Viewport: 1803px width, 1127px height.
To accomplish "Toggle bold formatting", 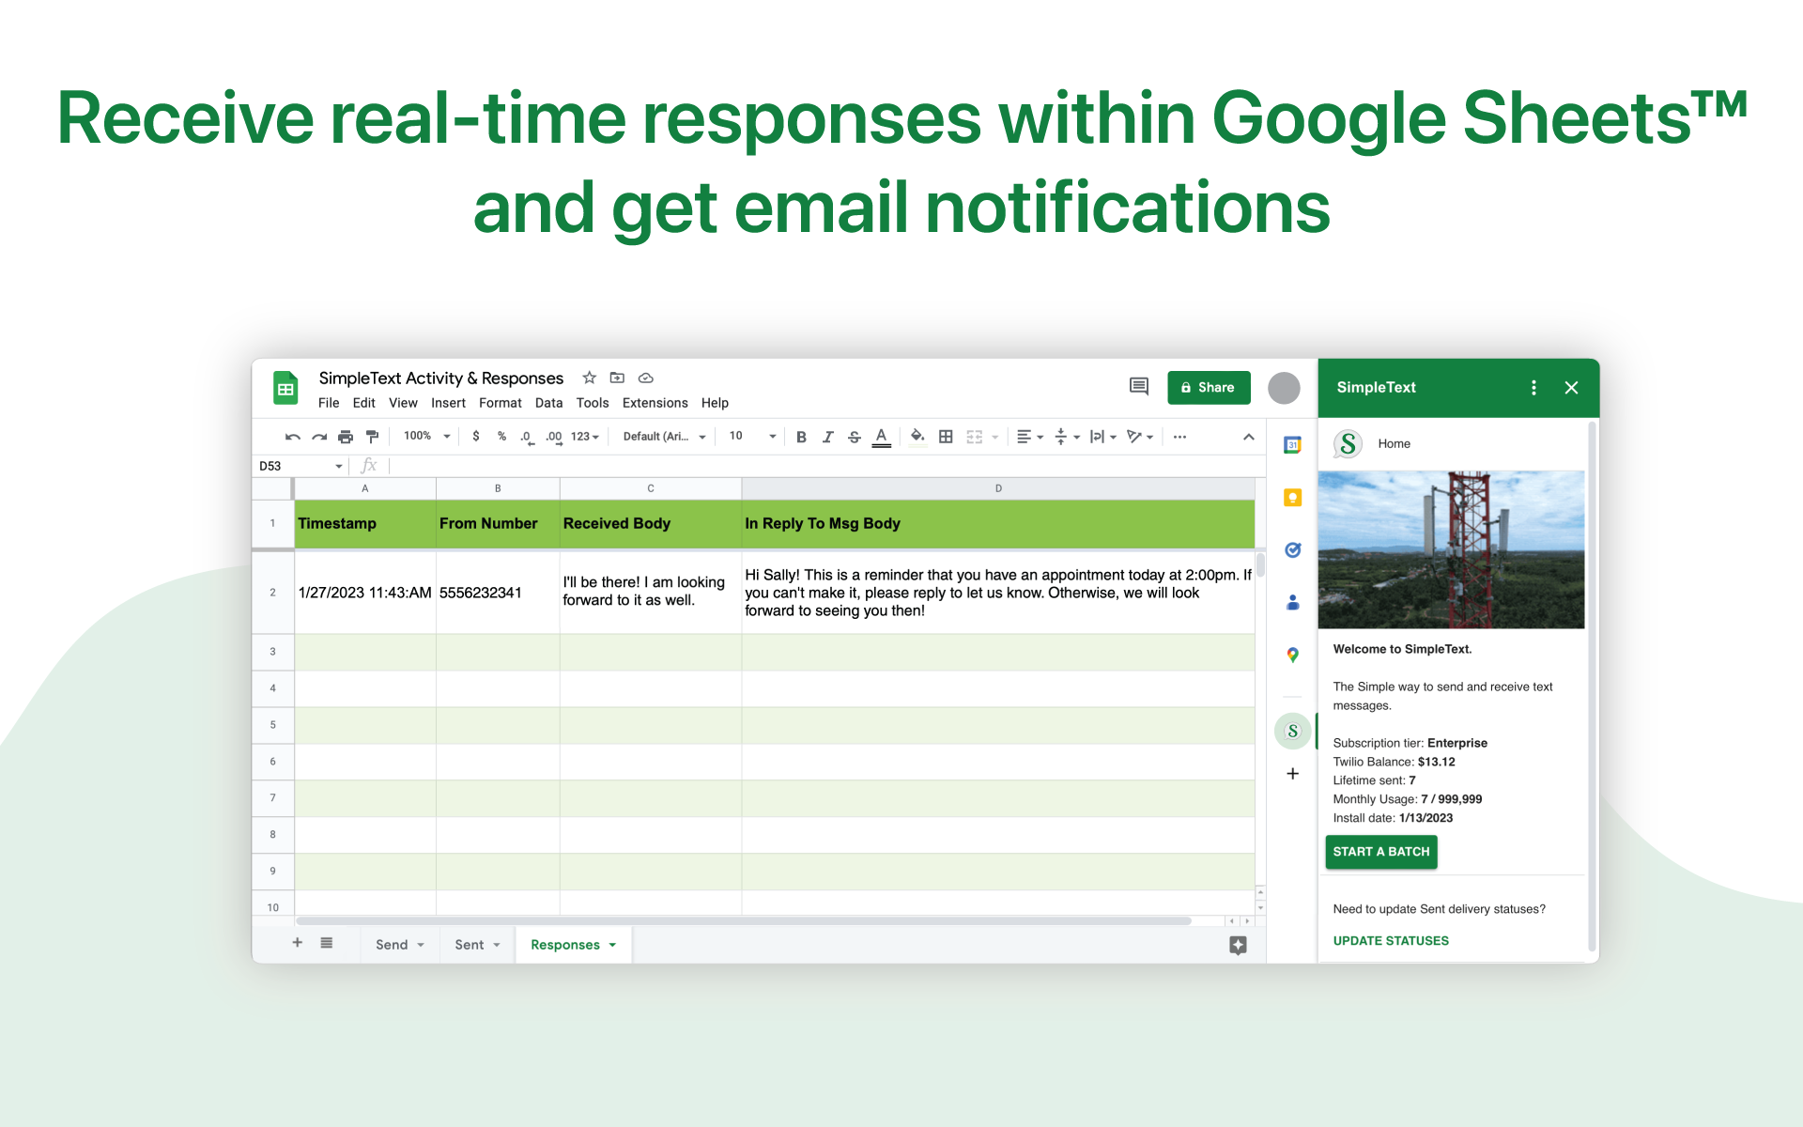I will click(801, 437).
